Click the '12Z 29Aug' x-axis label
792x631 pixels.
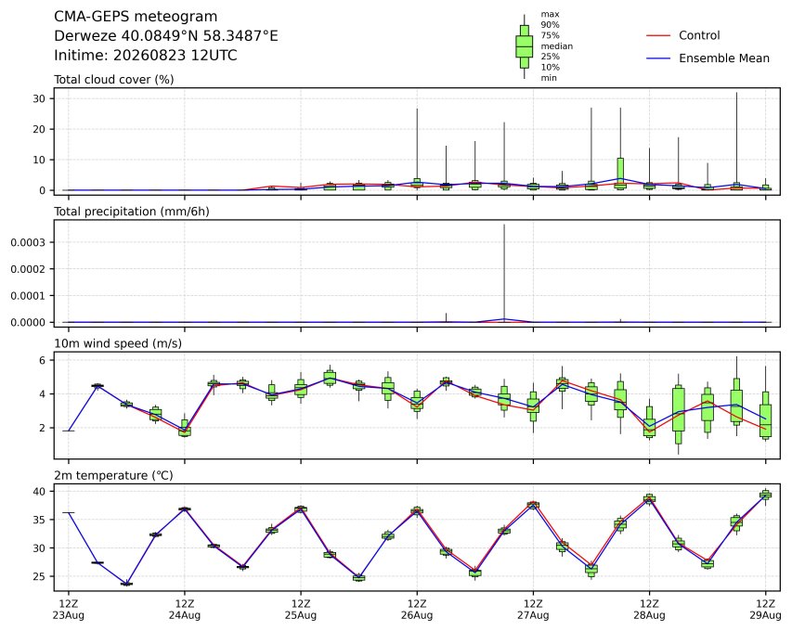[765, 610]
